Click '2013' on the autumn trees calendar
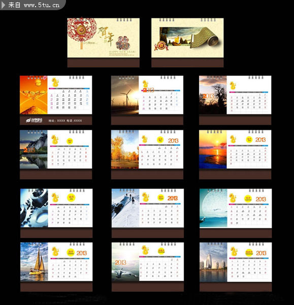Image resolution: width=294 pixels, height=305 pixels. (173, 141)
